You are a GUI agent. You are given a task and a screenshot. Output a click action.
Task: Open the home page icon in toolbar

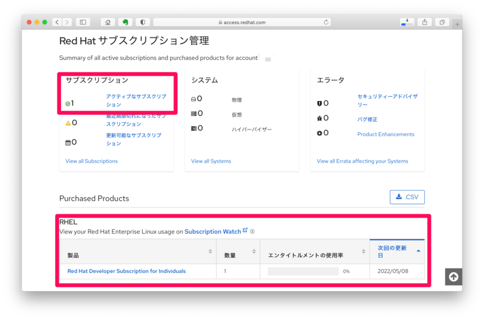pos(108,22)
